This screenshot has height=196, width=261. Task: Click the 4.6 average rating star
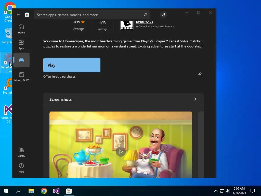coord(83,22)
